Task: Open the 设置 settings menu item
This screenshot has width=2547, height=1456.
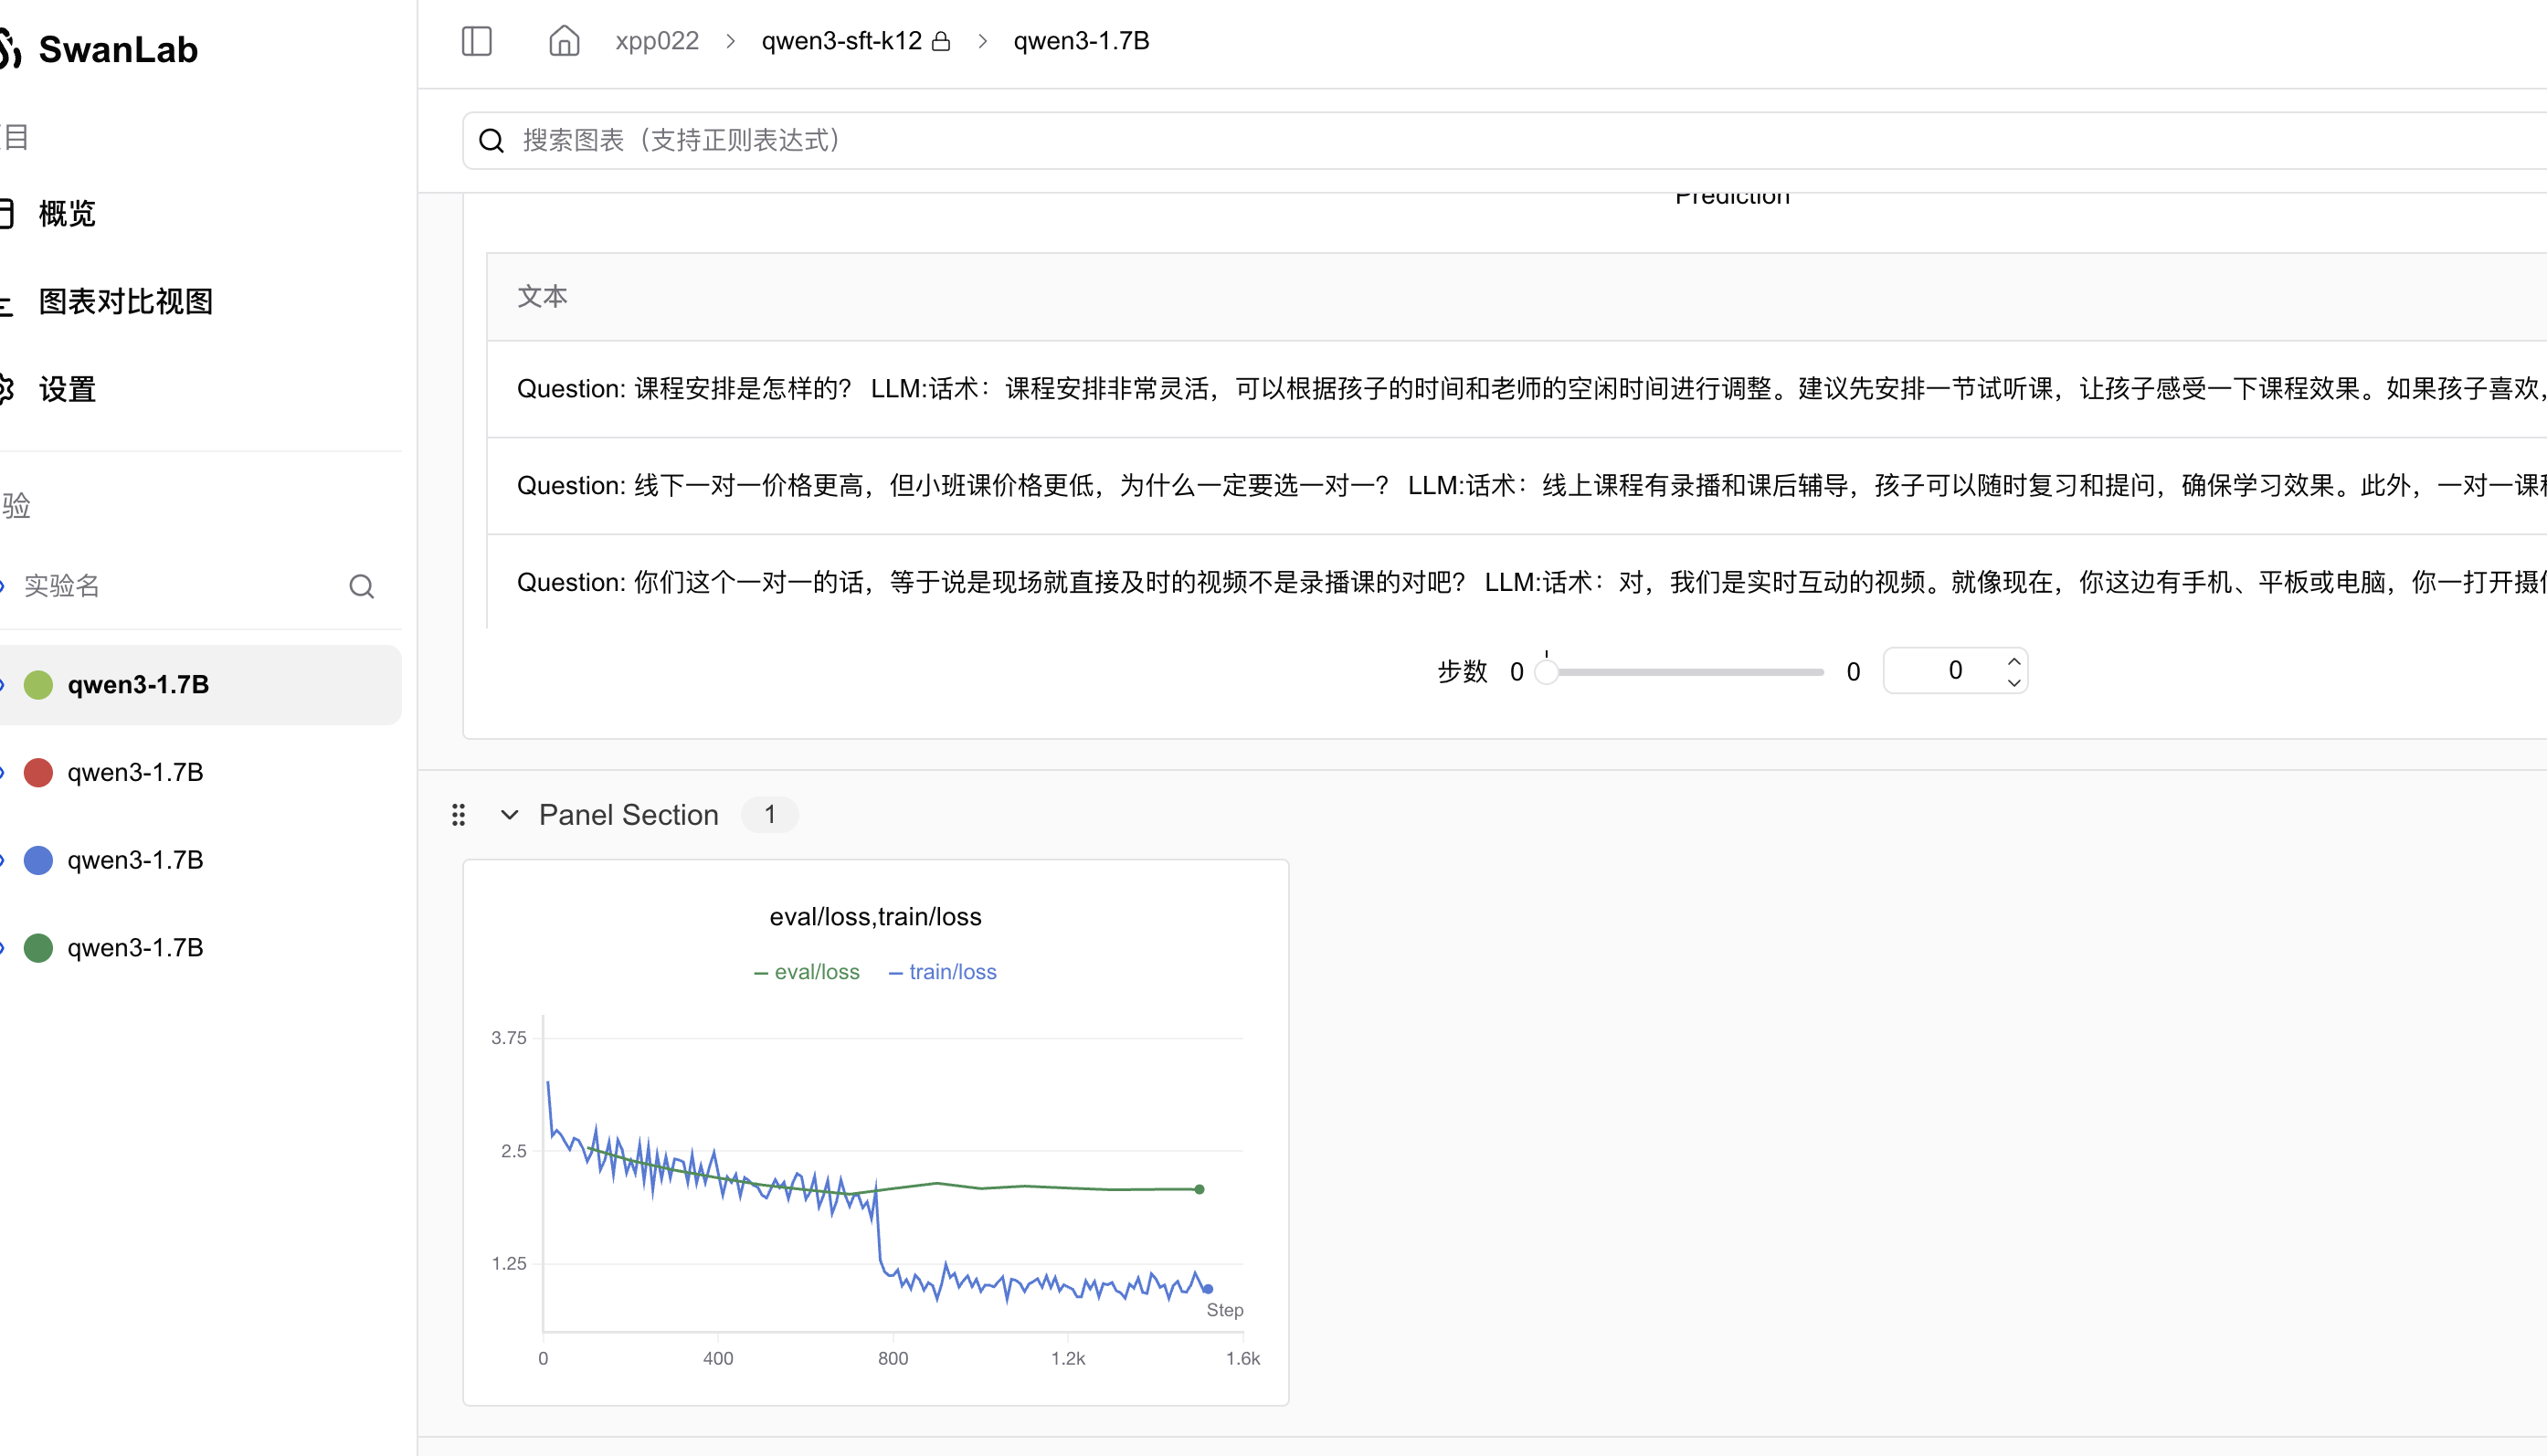Action: (x=67, y=389)
